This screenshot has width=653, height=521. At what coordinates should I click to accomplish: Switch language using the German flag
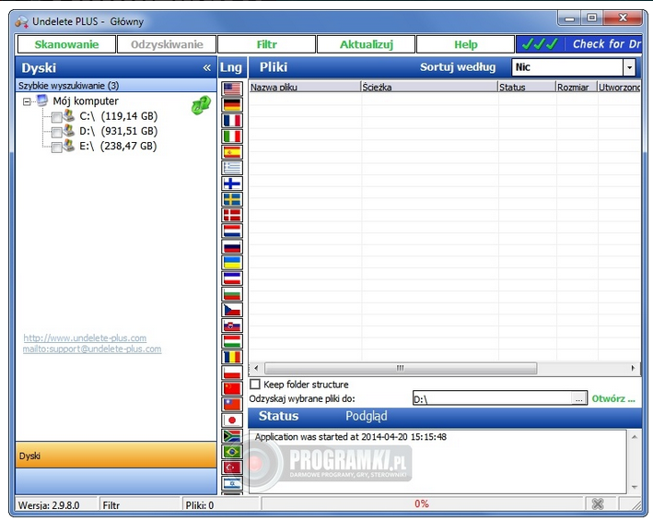click(x=232, y=104)
